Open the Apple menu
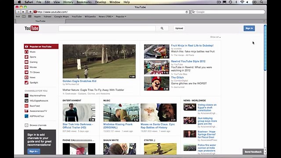This screenshot has width=281, height=158. 19,2
